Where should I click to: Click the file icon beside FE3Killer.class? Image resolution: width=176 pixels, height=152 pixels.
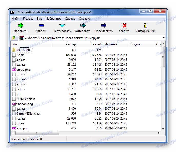tap(14, 99)
